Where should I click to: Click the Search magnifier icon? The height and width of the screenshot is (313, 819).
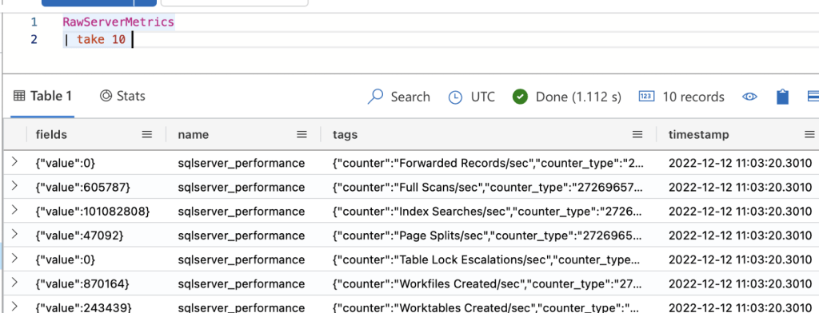click(375, 97)
